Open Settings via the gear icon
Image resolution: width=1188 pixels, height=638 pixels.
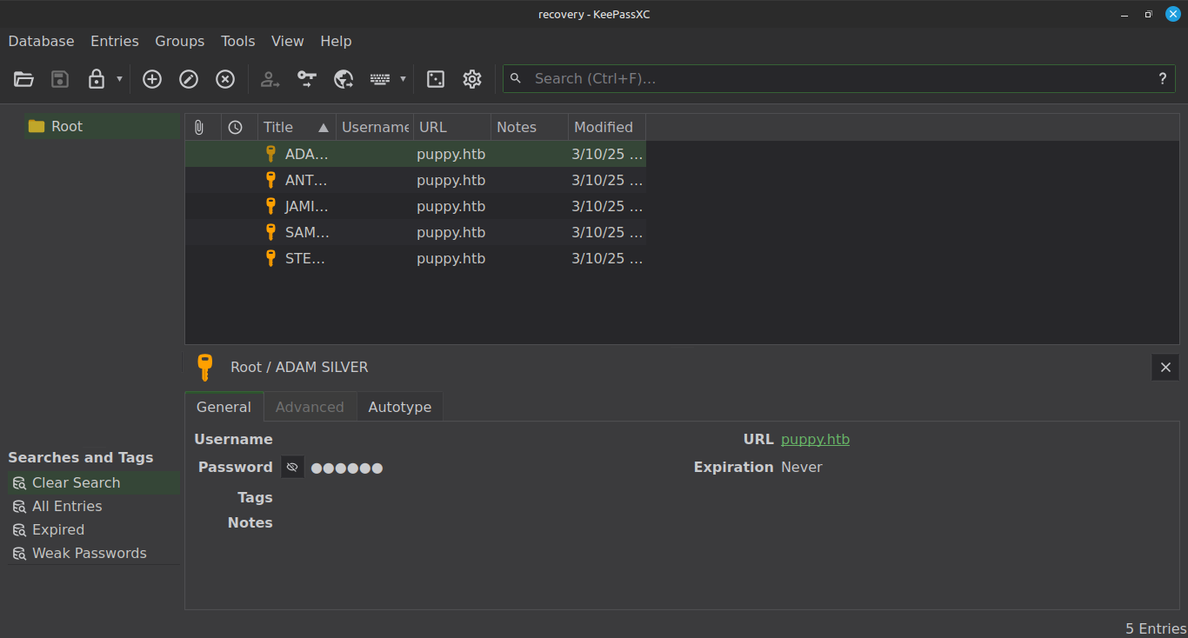coord(472,79)
